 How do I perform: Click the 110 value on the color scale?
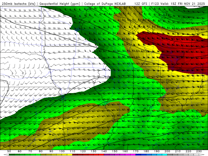(x=73, y=151)
